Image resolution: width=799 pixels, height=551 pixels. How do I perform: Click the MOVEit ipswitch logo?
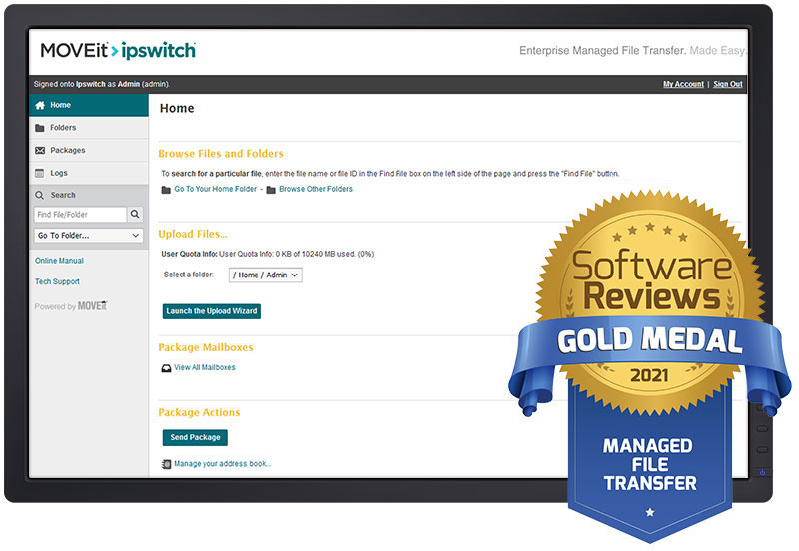[x=118, y=50]
